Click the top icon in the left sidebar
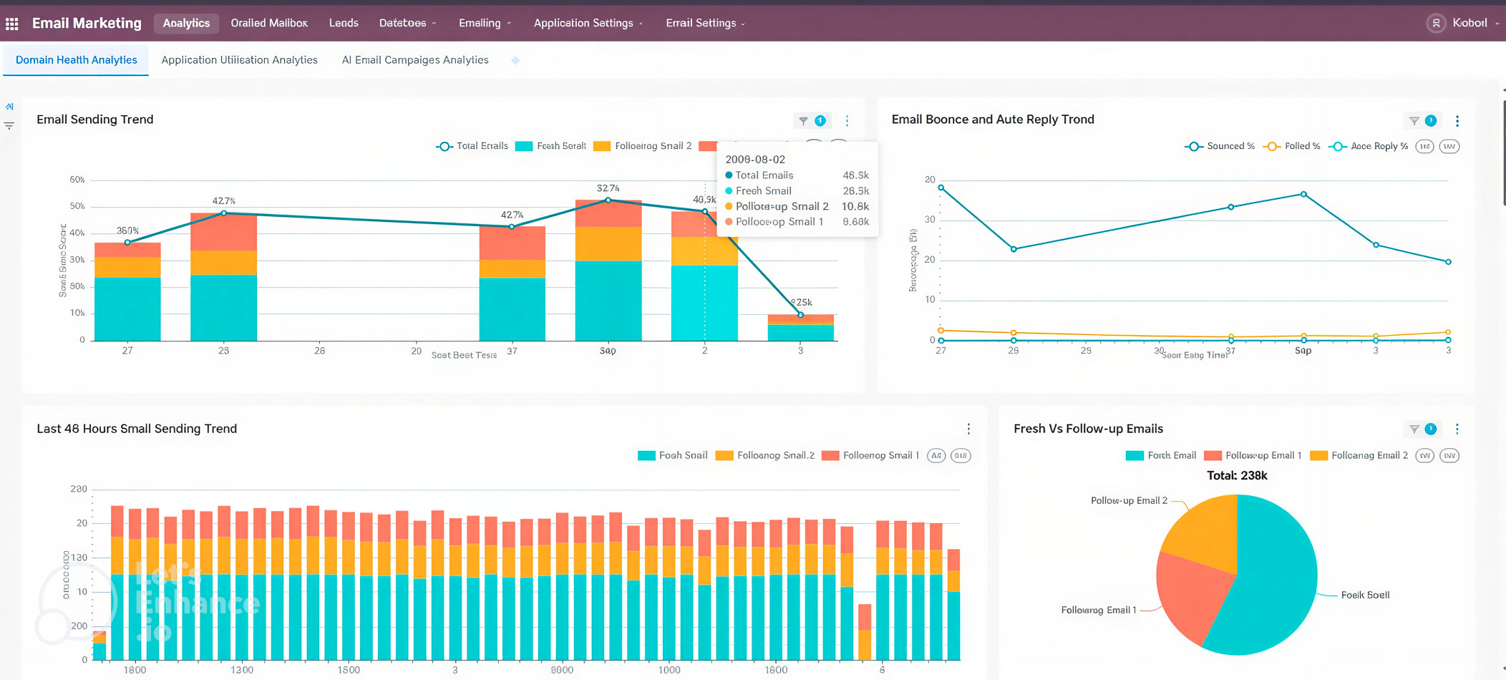1506x680 pixels. click(x=9, y=107)
